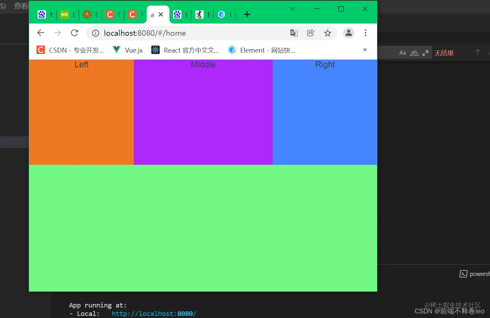The width and height of the screenshot is (490, 318).
Task: Open the Chrome three-dot menu
Action: pos(365,33)
